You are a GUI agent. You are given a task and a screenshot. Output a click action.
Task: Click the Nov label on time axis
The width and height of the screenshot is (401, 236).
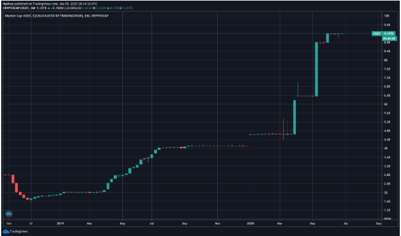click(x=217, y=223)
